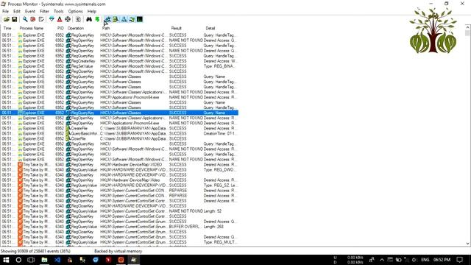Select the TinyTake row with Type: REG_DWORD detail
This screenshot has height=265, width=471.
119,170
